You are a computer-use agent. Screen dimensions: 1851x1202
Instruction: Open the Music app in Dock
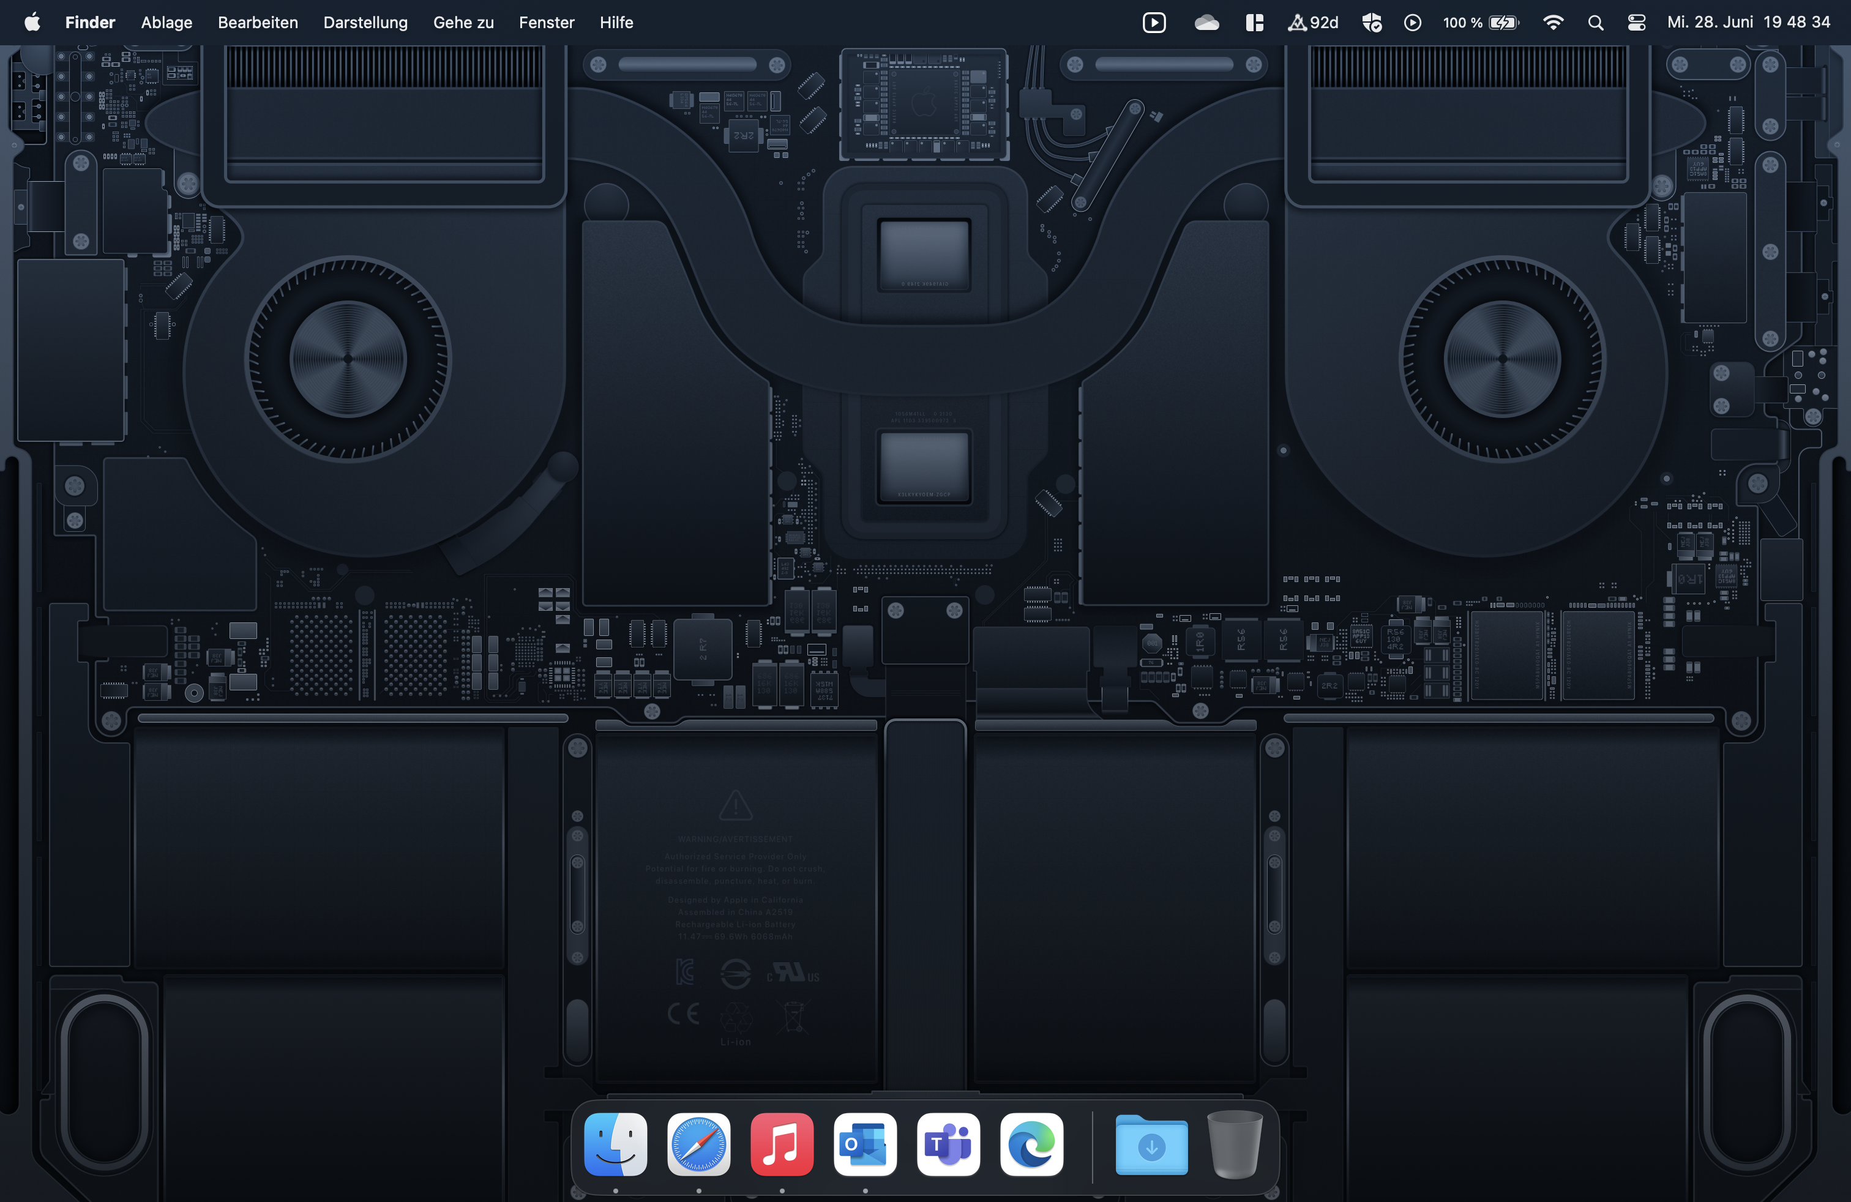pyautogui.click(x=782, y=1144)
